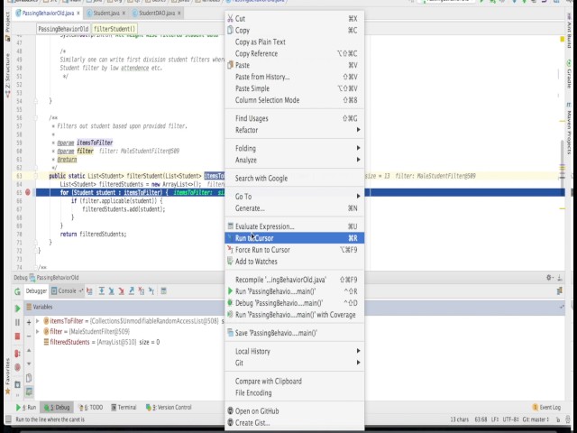The image size is (577, 433).
Task: Open the 6: TODO tool window
Action: point(90,407)
